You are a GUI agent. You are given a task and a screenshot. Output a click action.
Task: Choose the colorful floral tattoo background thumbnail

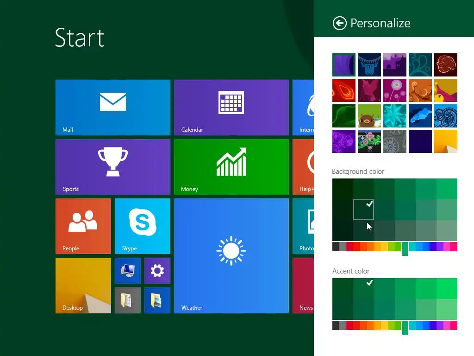click(369, 141)
